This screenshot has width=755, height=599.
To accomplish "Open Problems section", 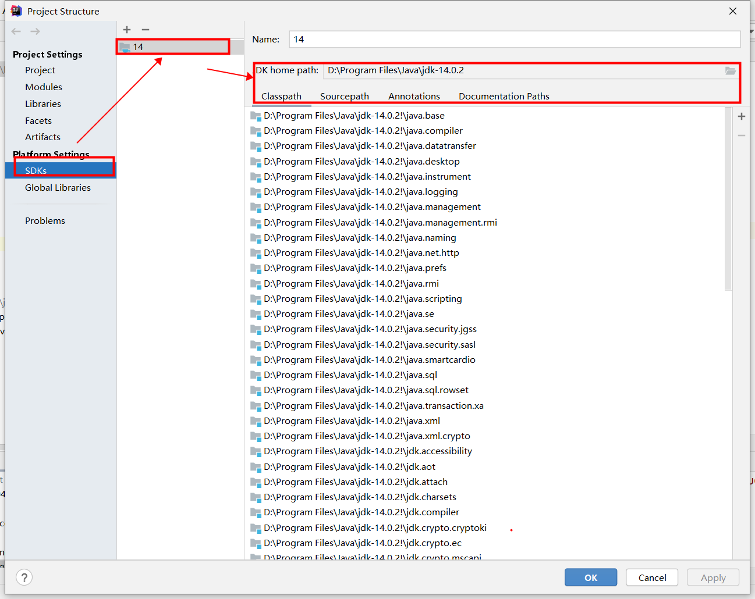I will (45, 220).
